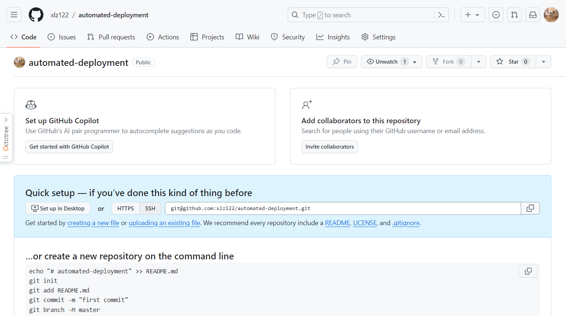Go to the GitHub homepage logo
Screen dimensions: 566x316
[x=36, y=15]
